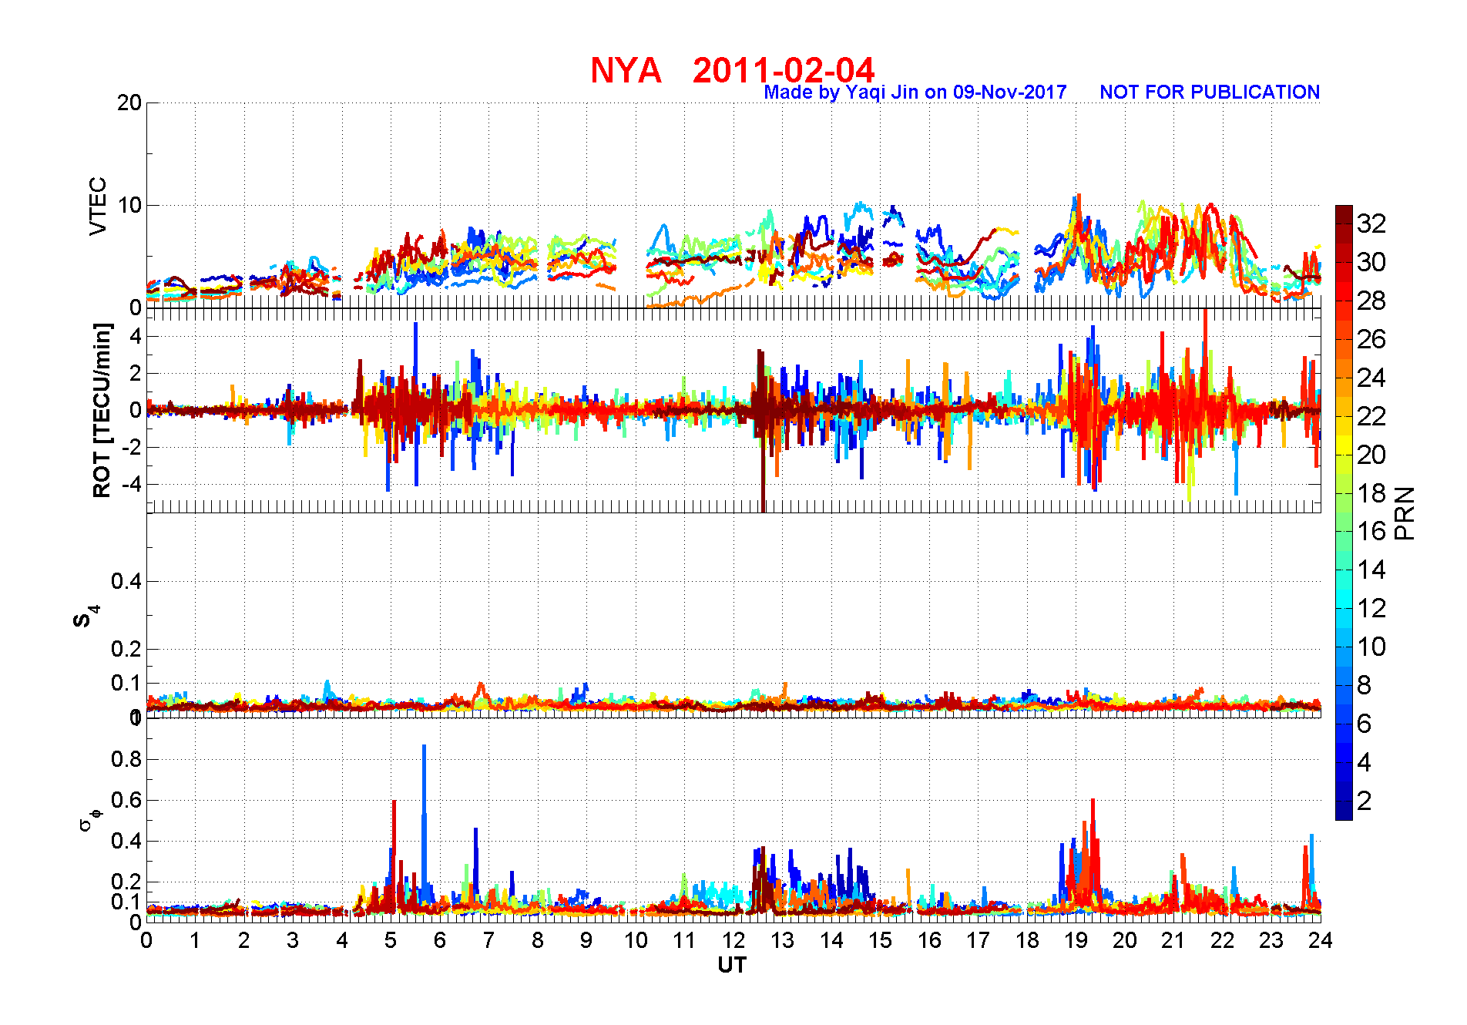Click the x-axis tick labeled 24
Viewport: 1467px width, 1025px height.
(x=1321, y=940)
